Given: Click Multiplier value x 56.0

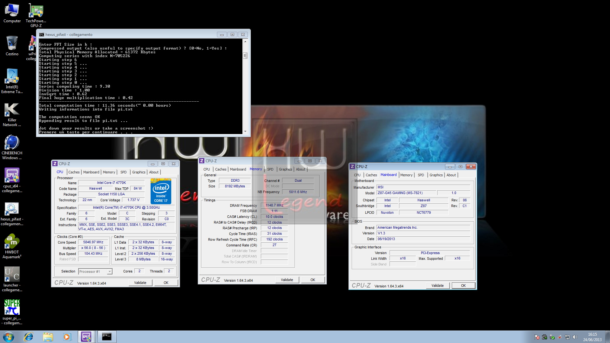Looking at the screenshot, I should [x=93, y=248].
